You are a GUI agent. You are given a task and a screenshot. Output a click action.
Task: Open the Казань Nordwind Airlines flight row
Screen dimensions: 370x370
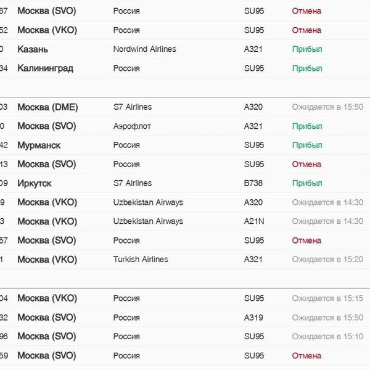coord(185,49)
